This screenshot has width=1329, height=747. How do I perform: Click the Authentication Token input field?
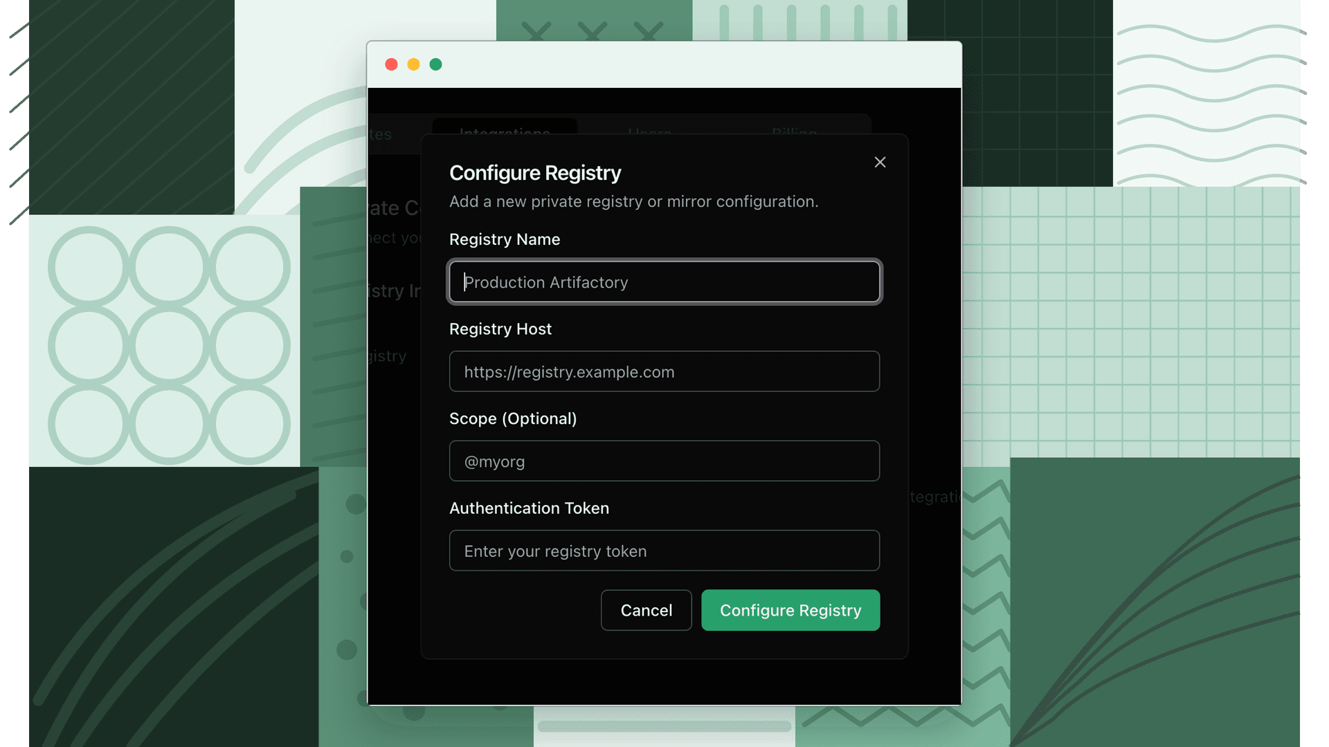tap(664, 551)
